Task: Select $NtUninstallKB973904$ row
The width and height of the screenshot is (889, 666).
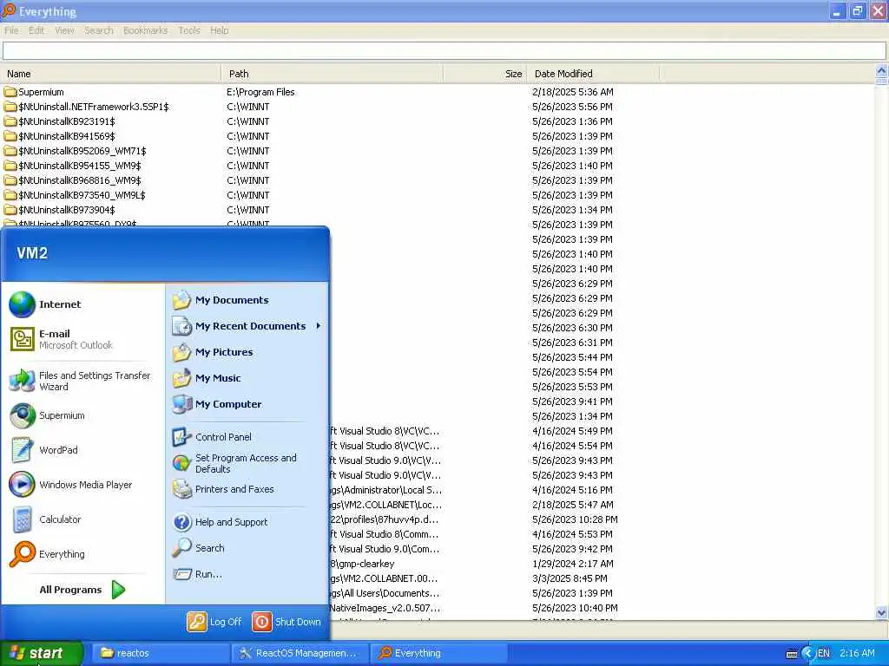Action: click(437, 210)
